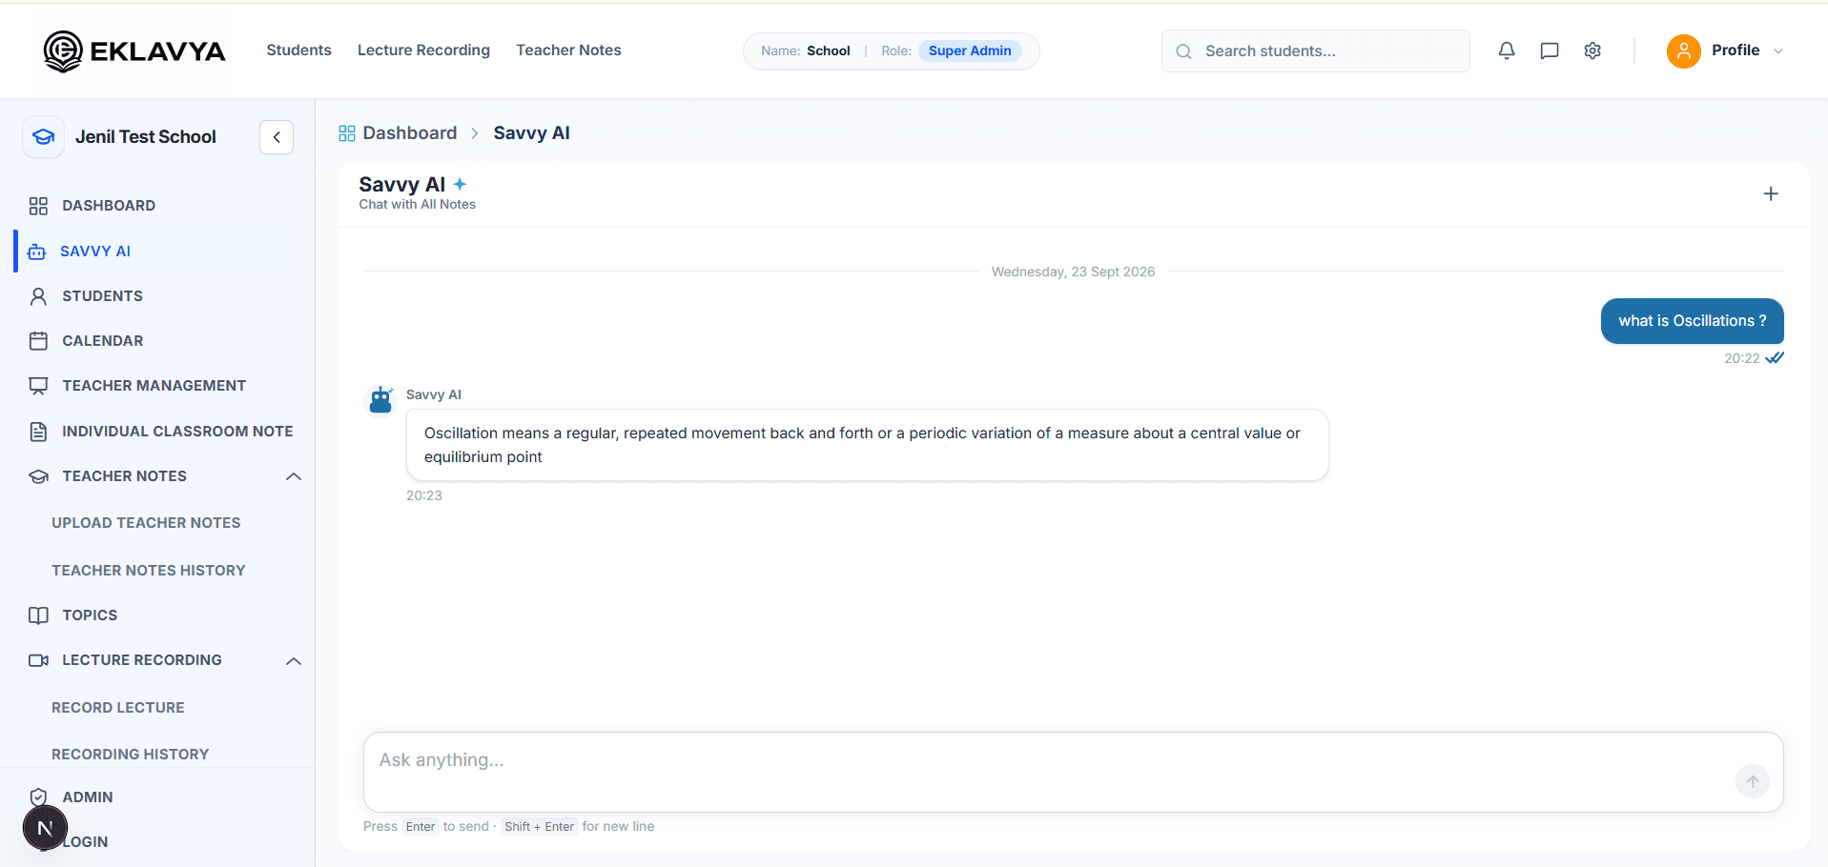This screenshot has height=867, width=1828.
Task: Start a new chat with plus icon
Action: pyautogui.click(x=1771, y=194)
